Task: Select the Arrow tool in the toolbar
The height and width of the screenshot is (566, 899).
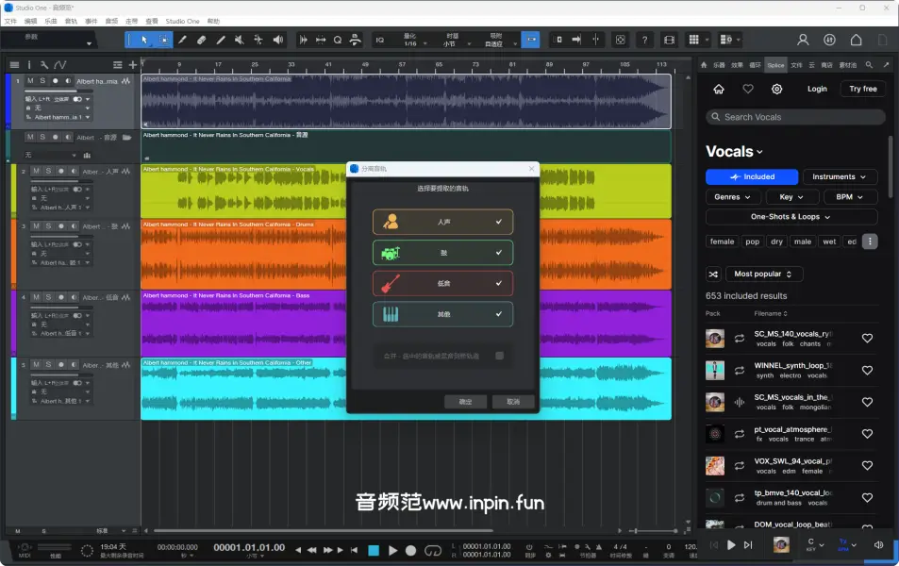Action: point(143,40)
